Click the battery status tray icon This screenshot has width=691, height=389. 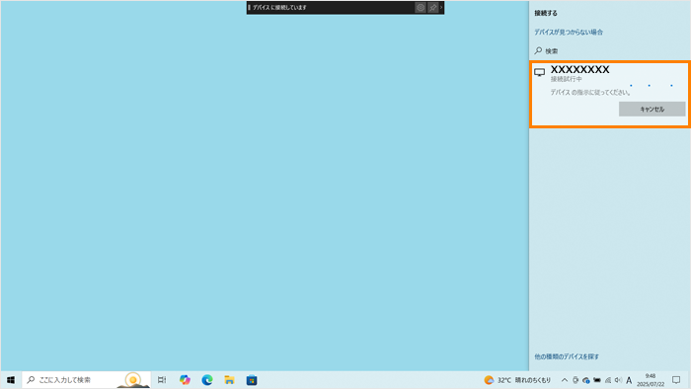click(x=597, y=380)
